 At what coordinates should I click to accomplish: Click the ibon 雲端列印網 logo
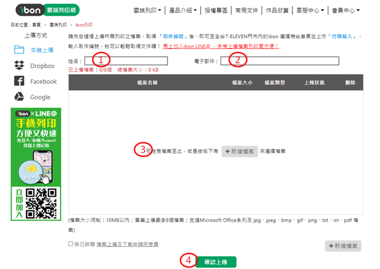click(47, 10)
